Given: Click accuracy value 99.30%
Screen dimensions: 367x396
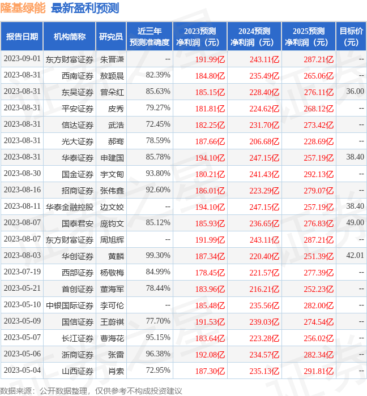Looking at the screenshot, I should click(x=158, y=256).
